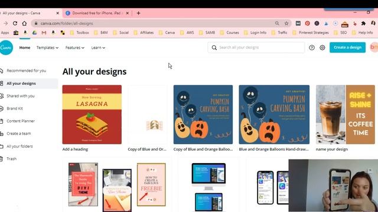378x212 pixels.
Task: Open the Pinterest extension icon
Action: (x=307, y=24)
